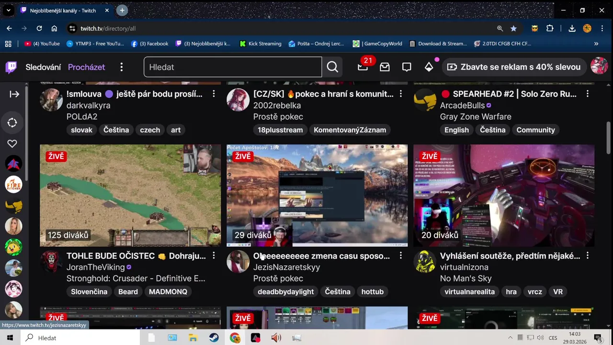The width and height of the screenshot is (613, 345).
Task: Open Chrome downloads icon
Action: [x=572, y=28]
